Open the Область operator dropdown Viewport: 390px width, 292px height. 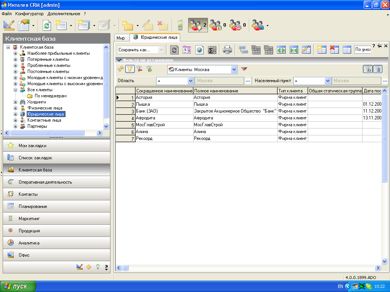tap(190, 81)
